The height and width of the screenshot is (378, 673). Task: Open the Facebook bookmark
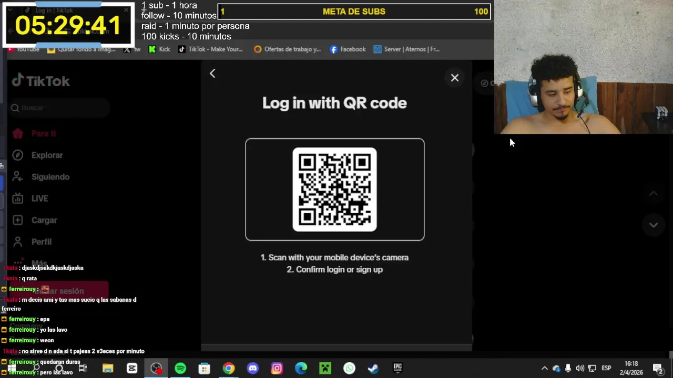point(348,49)
